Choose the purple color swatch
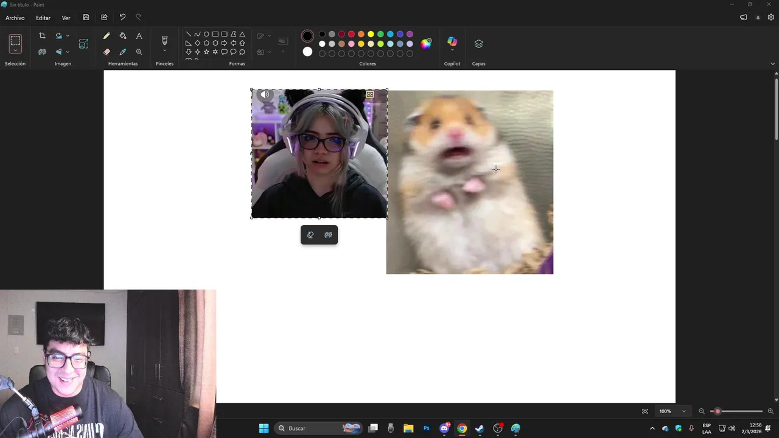The height and width of the screenshot is (438, 779). point(410,34)
